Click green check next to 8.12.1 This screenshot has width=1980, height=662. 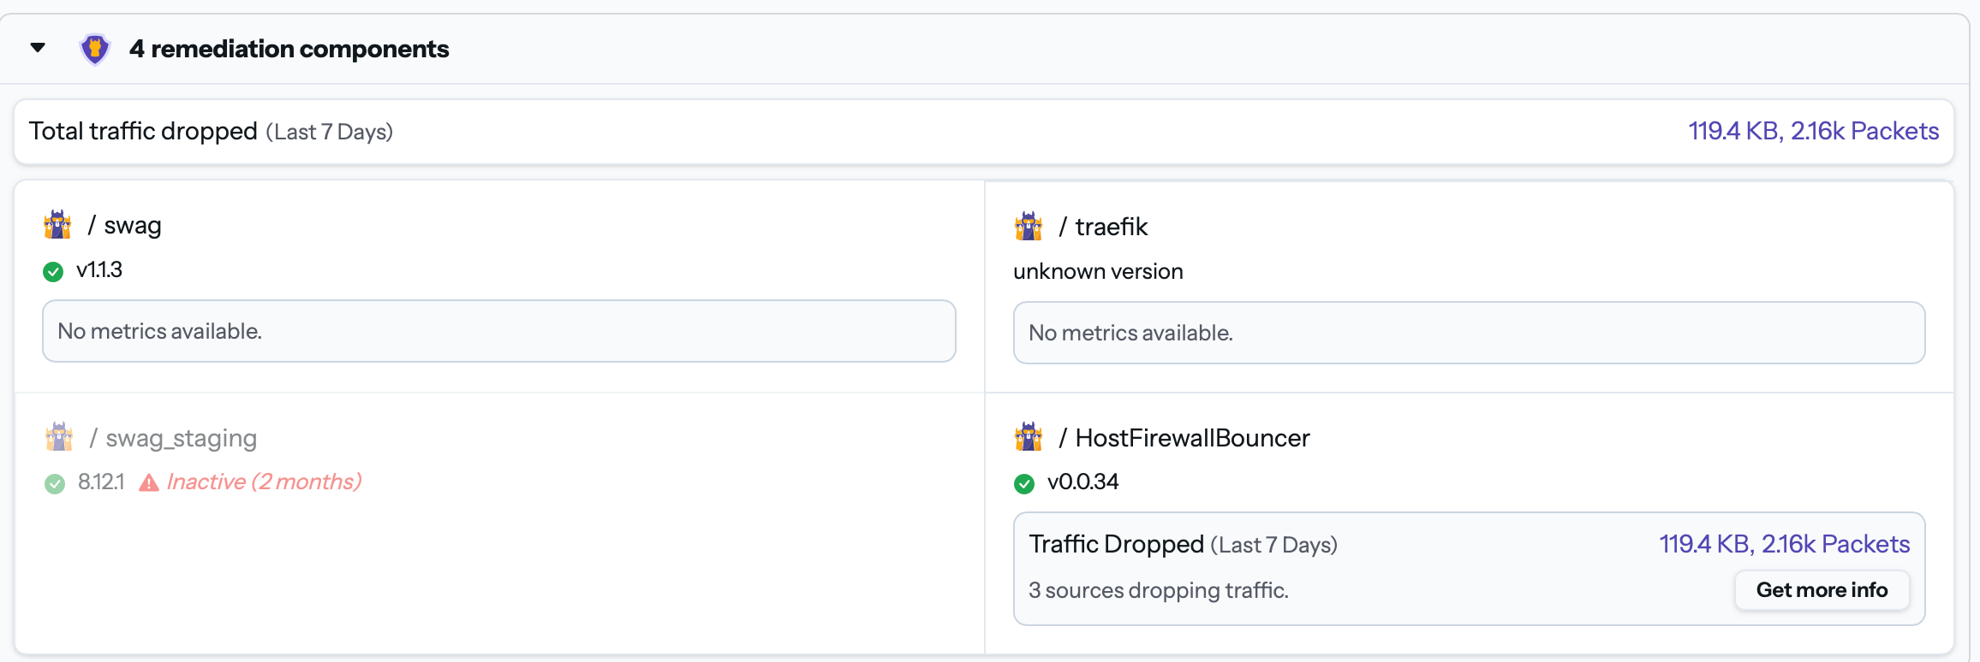click(x=55, y=483)
